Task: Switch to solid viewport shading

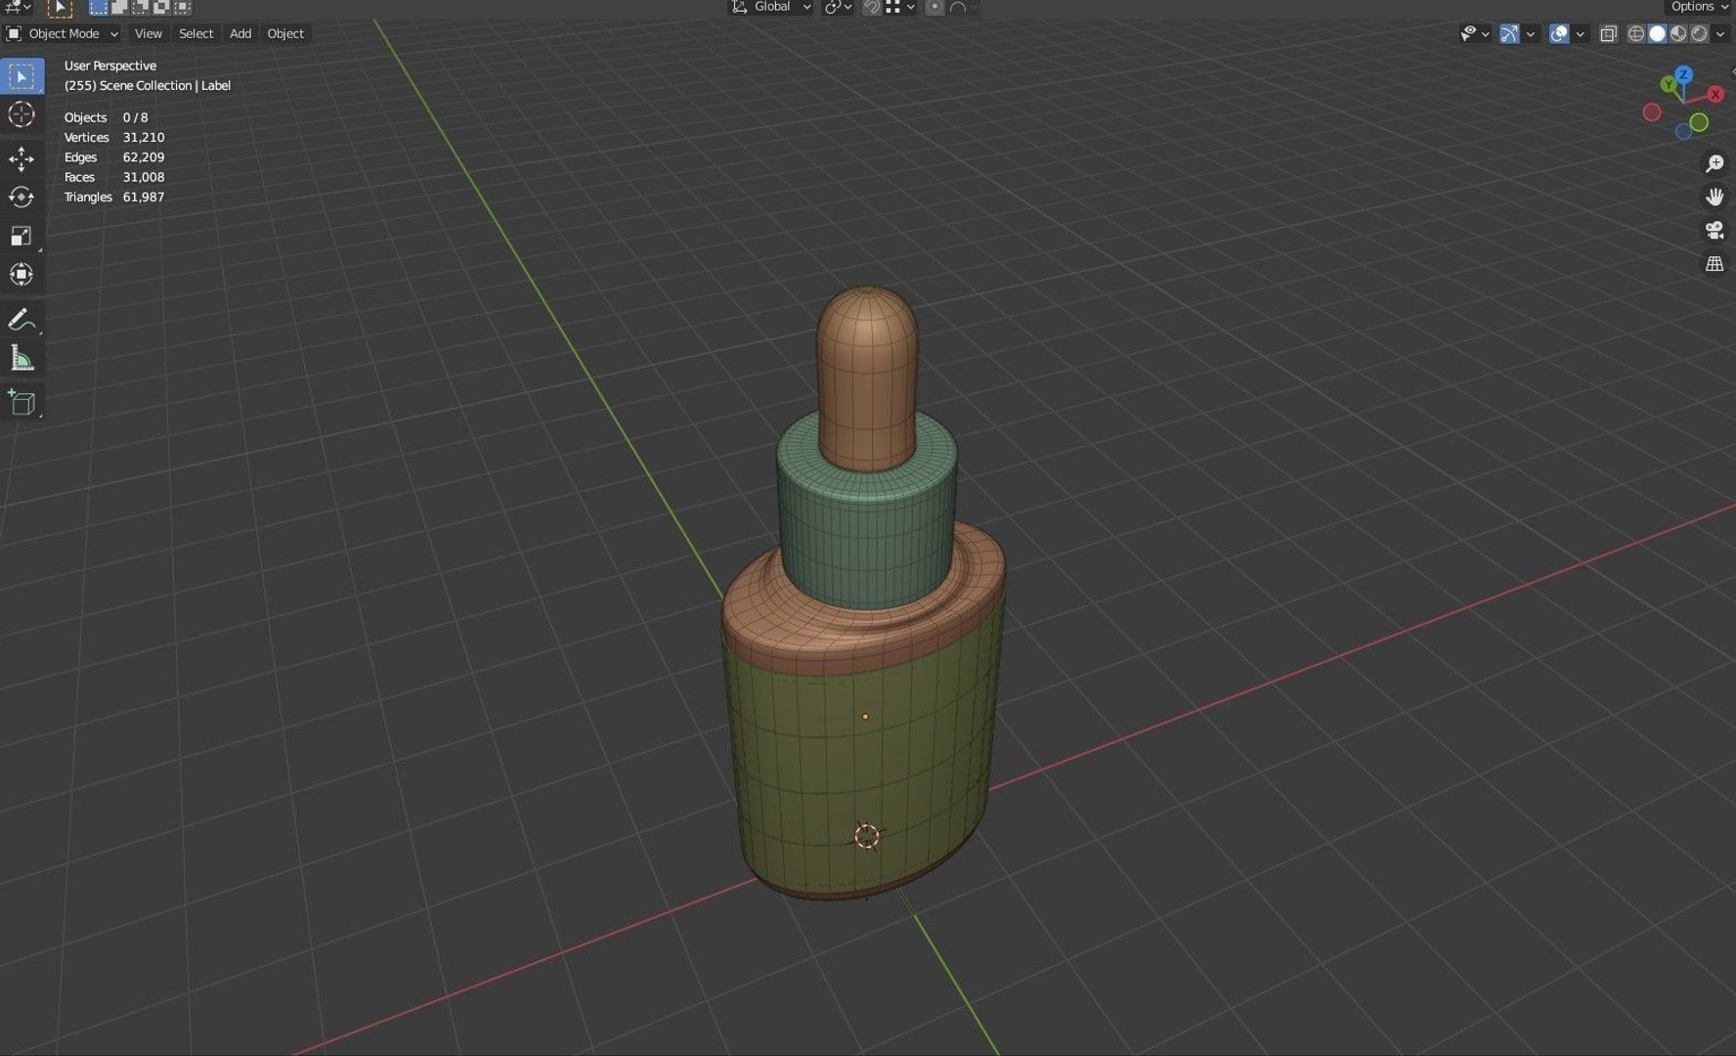Action: (1657, 34)
